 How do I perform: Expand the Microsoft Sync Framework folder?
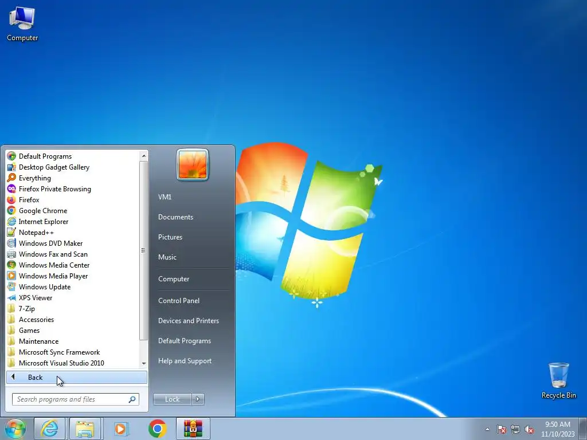(x=59, y=352)
